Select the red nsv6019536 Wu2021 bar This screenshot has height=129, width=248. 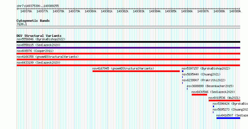[224, 101]
